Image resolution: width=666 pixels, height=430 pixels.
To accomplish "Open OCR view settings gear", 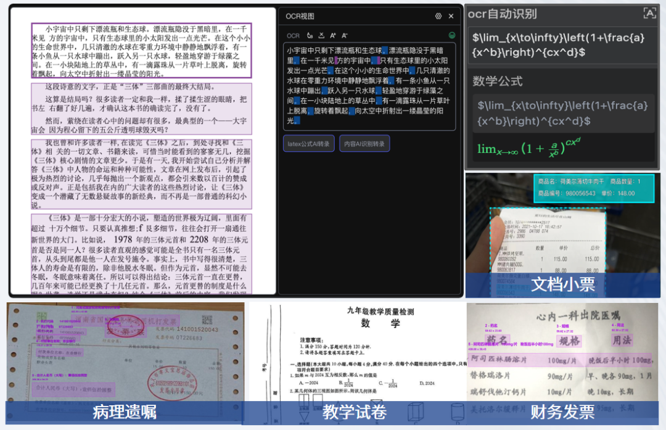I will [438, 16].
